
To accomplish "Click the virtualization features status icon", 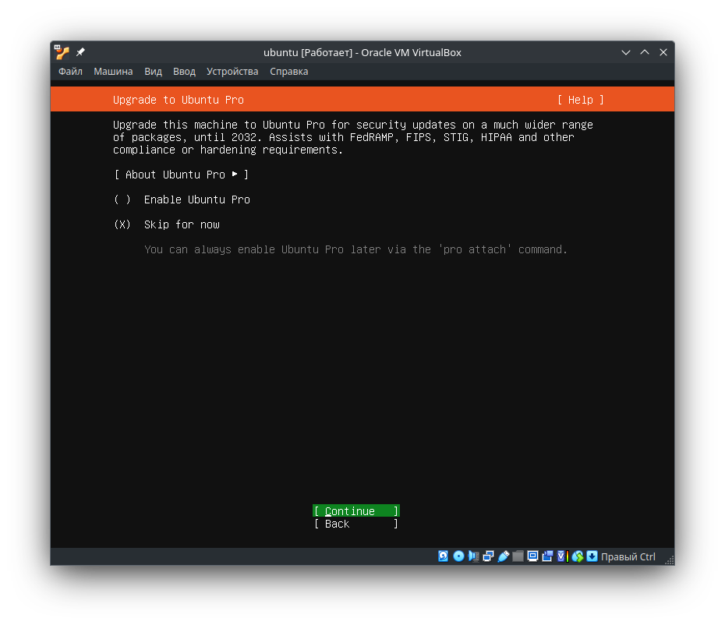I will pyautogui.click(x=560, y=556).
